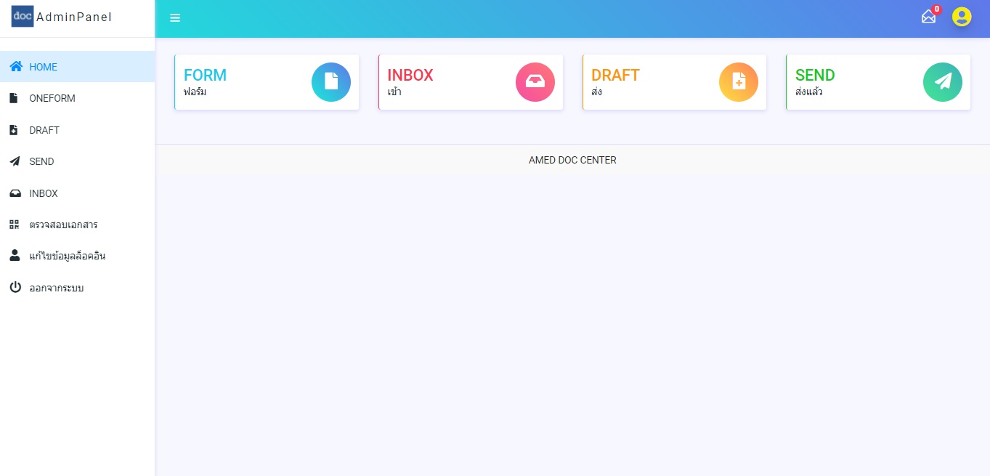The image size is (990, 476).
Task: Click the INBOX card heading
Action: coord(410,75)
